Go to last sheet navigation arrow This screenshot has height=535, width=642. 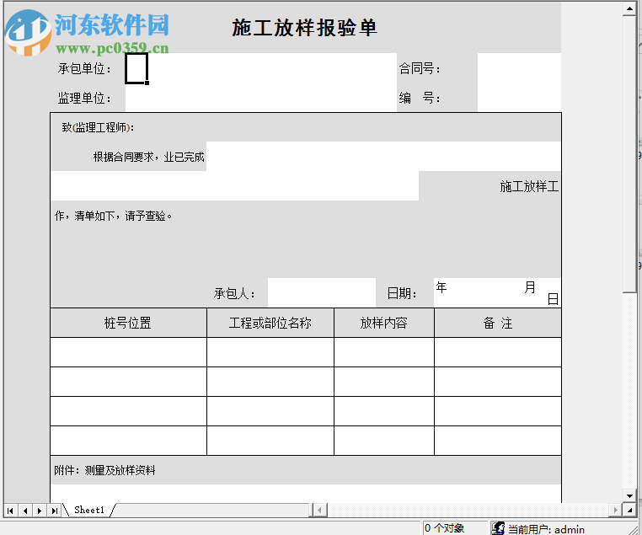[x=54, y=511]
